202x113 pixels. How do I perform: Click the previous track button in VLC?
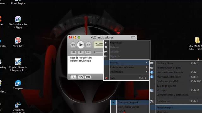point(74,52)
